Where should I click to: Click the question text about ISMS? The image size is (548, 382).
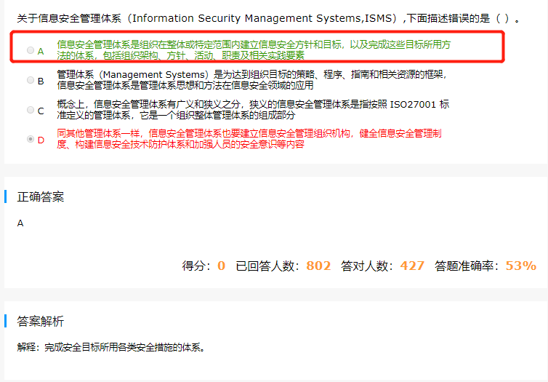[x=268, y=18]
